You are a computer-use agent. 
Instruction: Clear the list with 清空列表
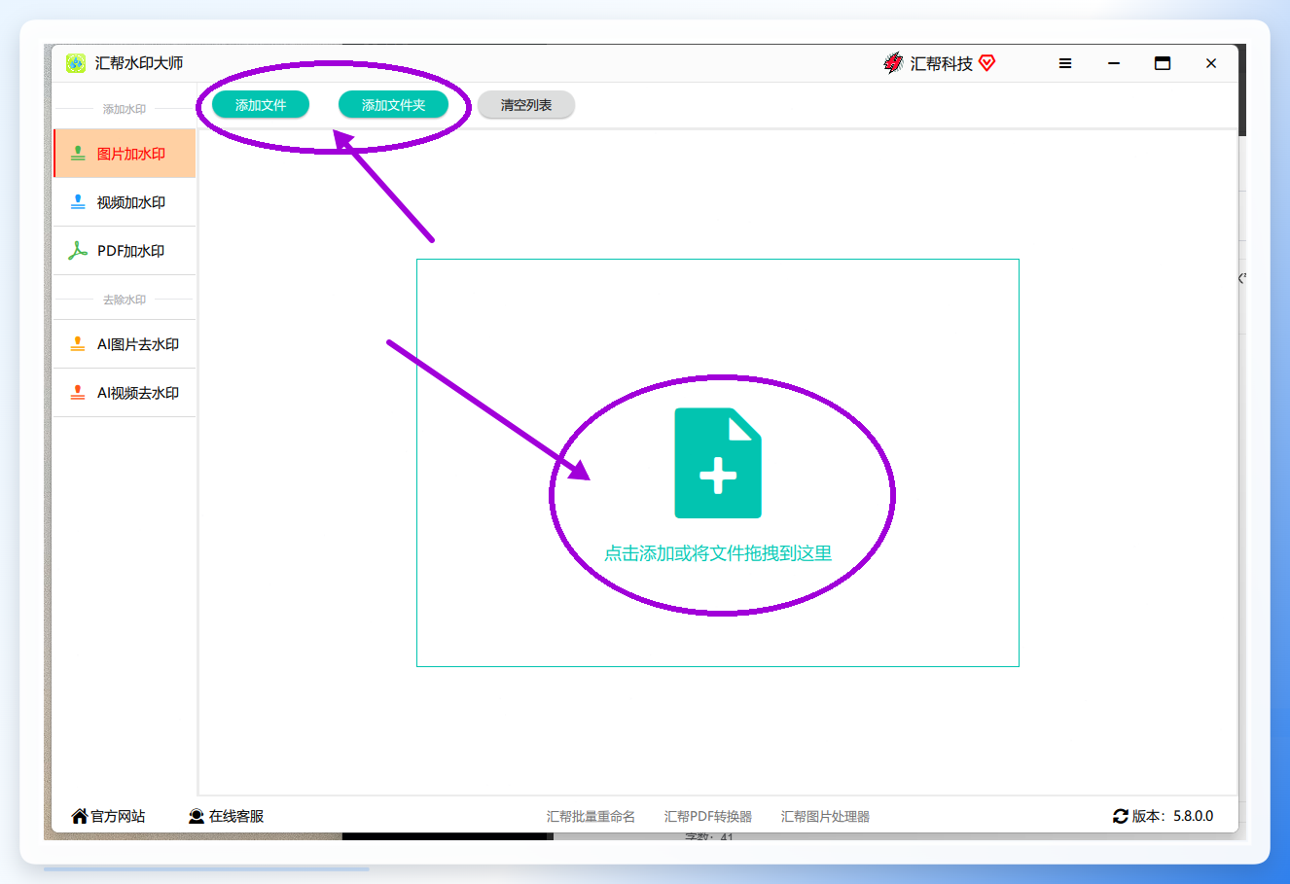[x=526, y=105]
